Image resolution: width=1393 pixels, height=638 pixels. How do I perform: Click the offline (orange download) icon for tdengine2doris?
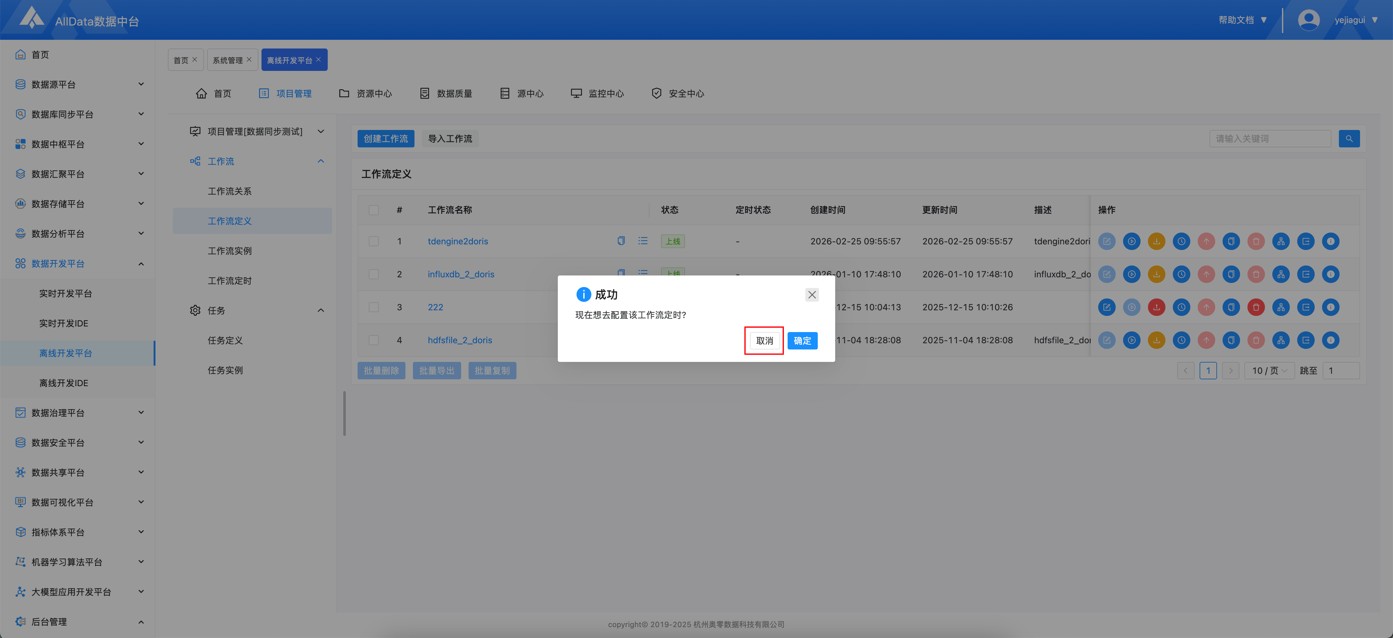point(1156,241)
